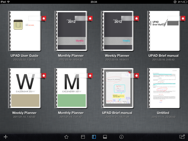Screen dimensions: 188x141
Task: Open the UPAD User Guide notebook cover
Action: click(25, 31)
